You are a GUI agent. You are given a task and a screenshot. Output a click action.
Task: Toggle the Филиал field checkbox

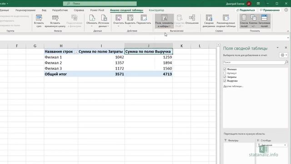coord(225,69)
